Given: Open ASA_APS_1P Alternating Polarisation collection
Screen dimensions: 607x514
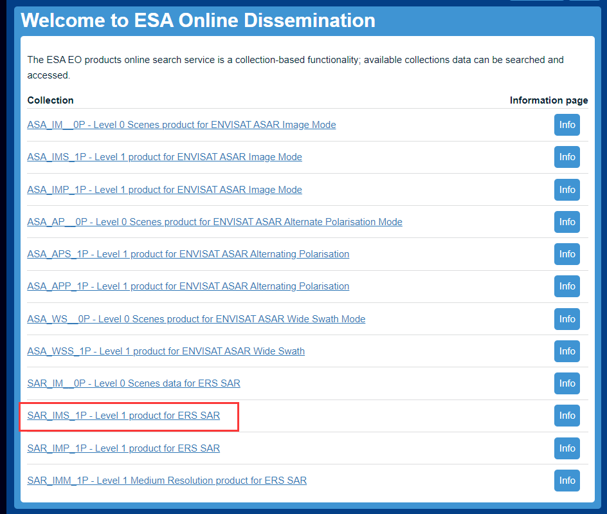Looking at the screenshot, I should tap(188, 254).
